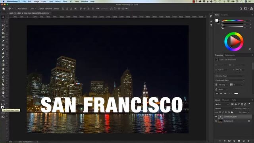Select the Zoom tool
Viewport: 254px width, 143px height.
(x=3, y=97)
